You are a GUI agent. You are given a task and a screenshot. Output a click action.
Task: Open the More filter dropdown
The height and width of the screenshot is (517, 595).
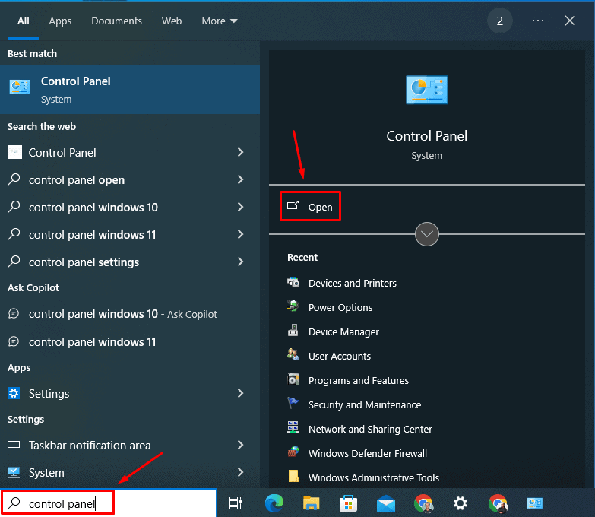point(219,21)
